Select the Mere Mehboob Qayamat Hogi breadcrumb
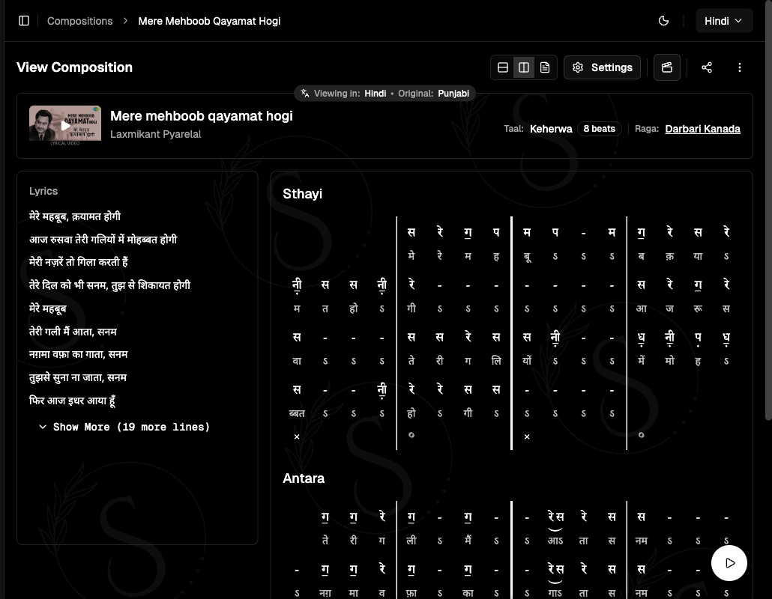772x599 pixels. coord(209,20)
